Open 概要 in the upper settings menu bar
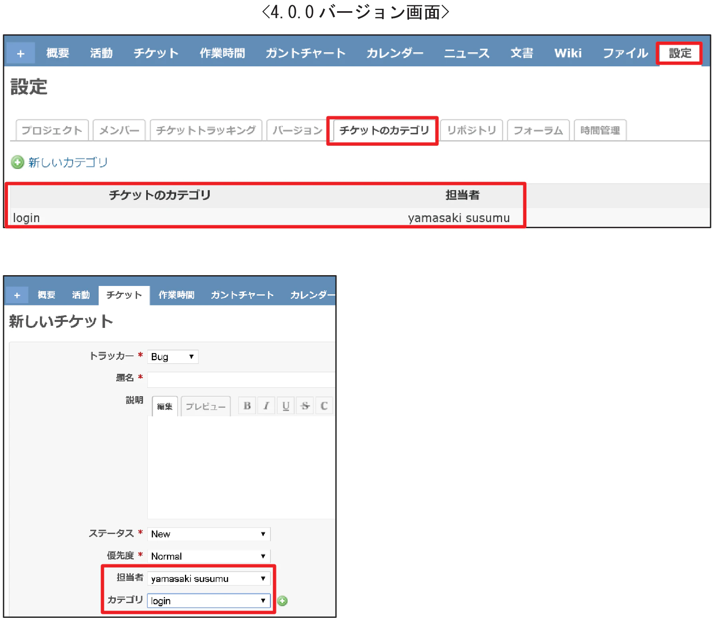This screenshot has width=721, height=641. point(58,53)
